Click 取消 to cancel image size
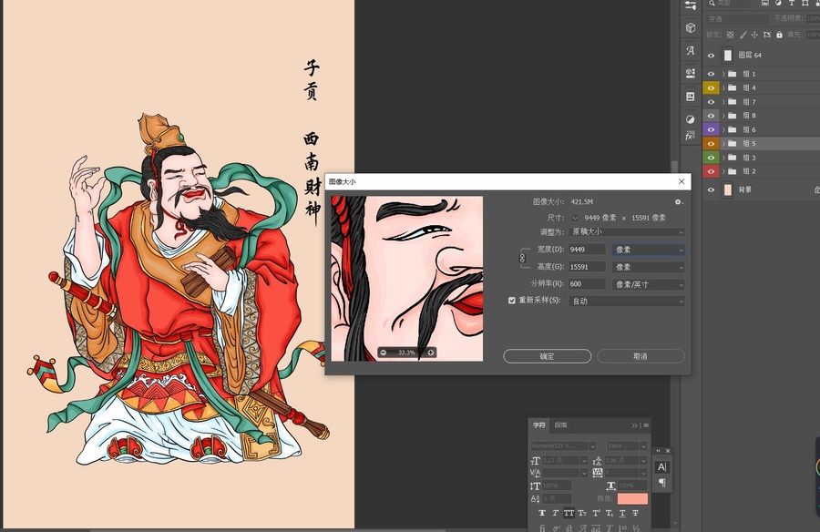 (x=641, y=356)
